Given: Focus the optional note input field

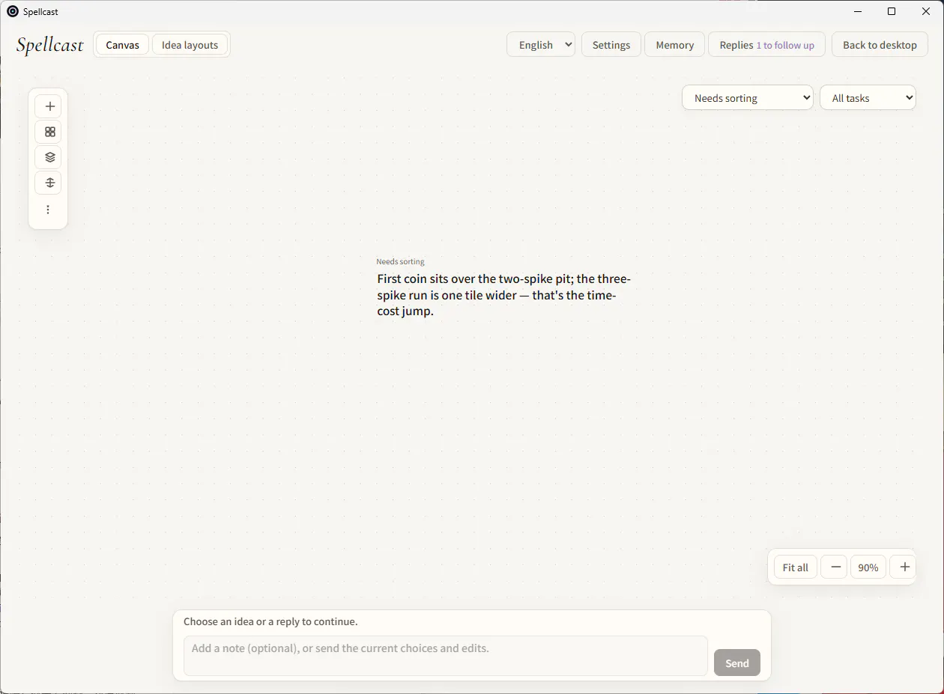Looking at the screenshot, I should pos(445,656).
